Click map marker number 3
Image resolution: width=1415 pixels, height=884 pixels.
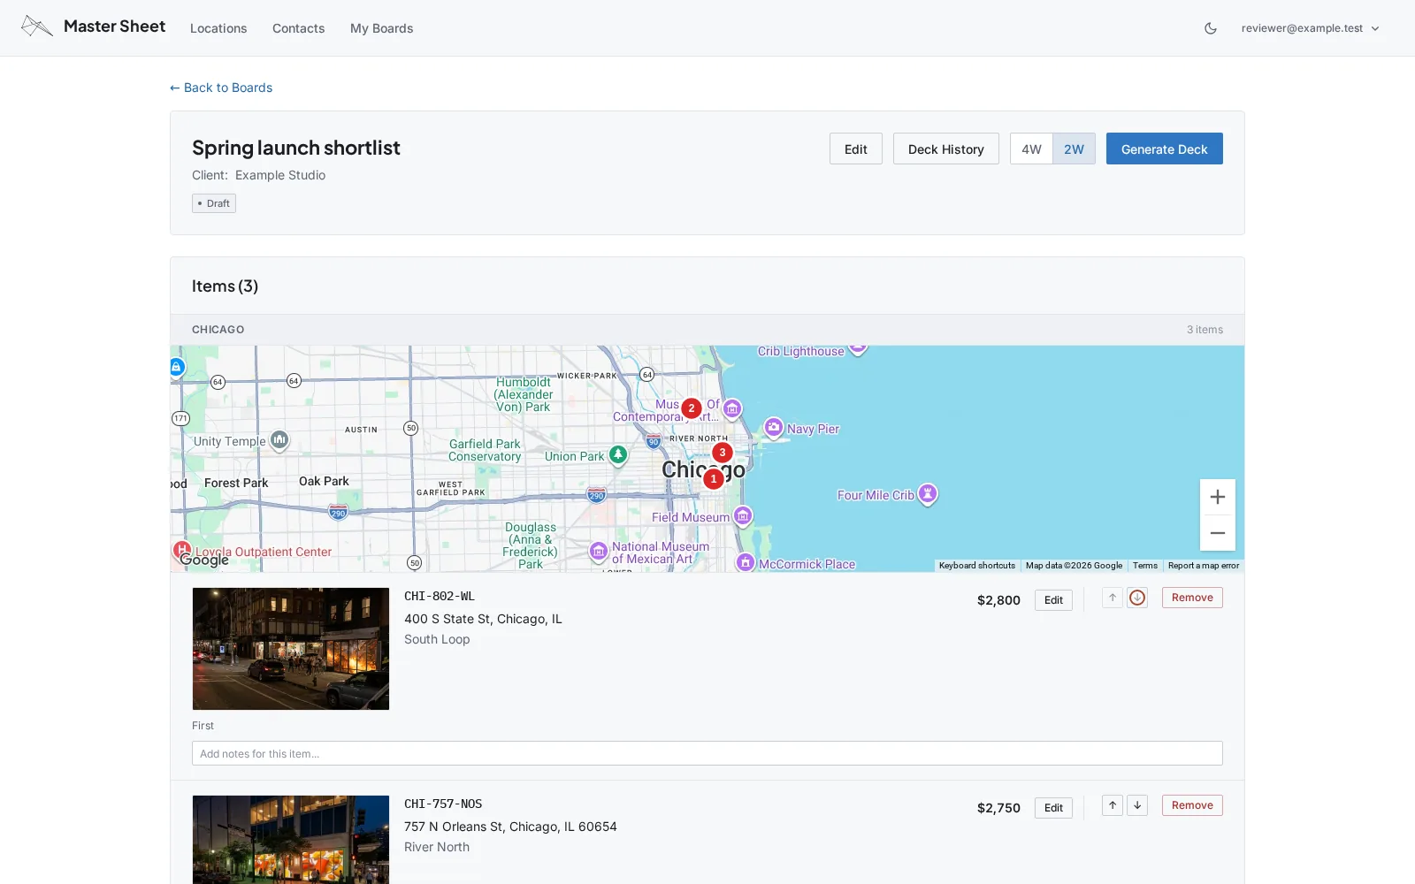(723, 453)
